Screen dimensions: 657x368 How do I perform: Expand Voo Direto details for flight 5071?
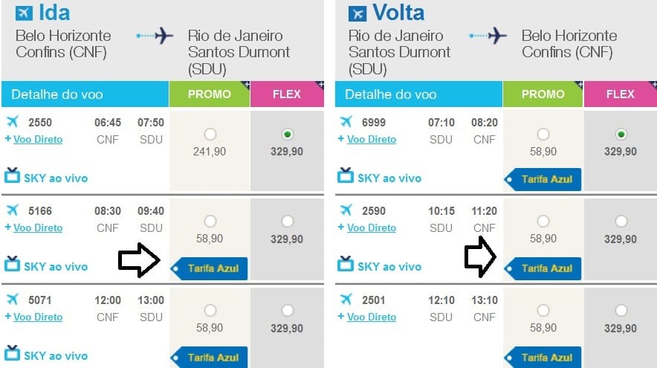(x=37, y=317)
